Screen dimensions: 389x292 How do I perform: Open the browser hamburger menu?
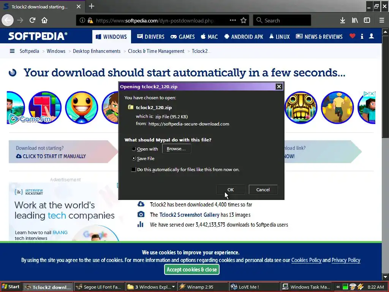point(382,21)
